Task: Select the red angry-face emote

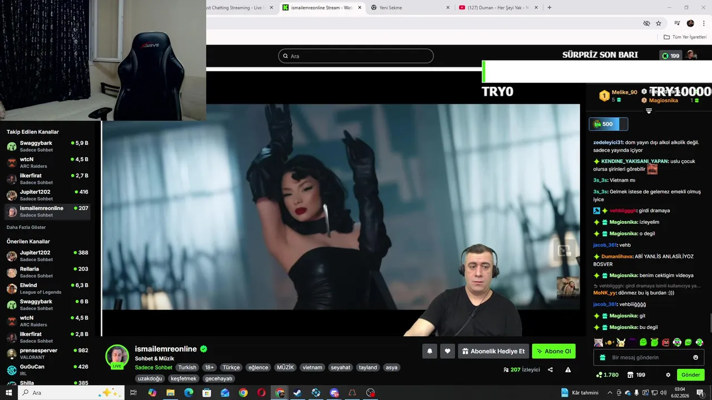Action: click(666, 342)
